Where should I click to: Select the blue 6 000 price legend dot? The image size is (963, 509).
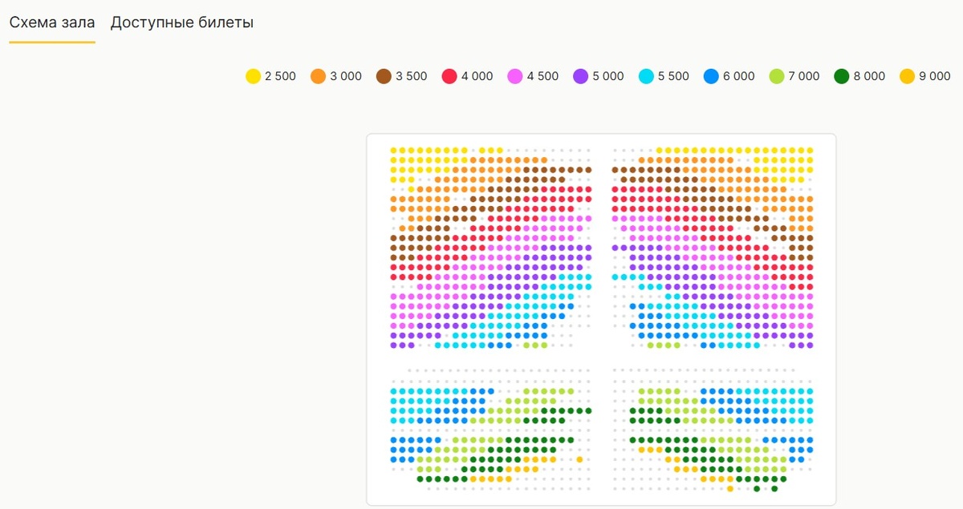point(711,76)
